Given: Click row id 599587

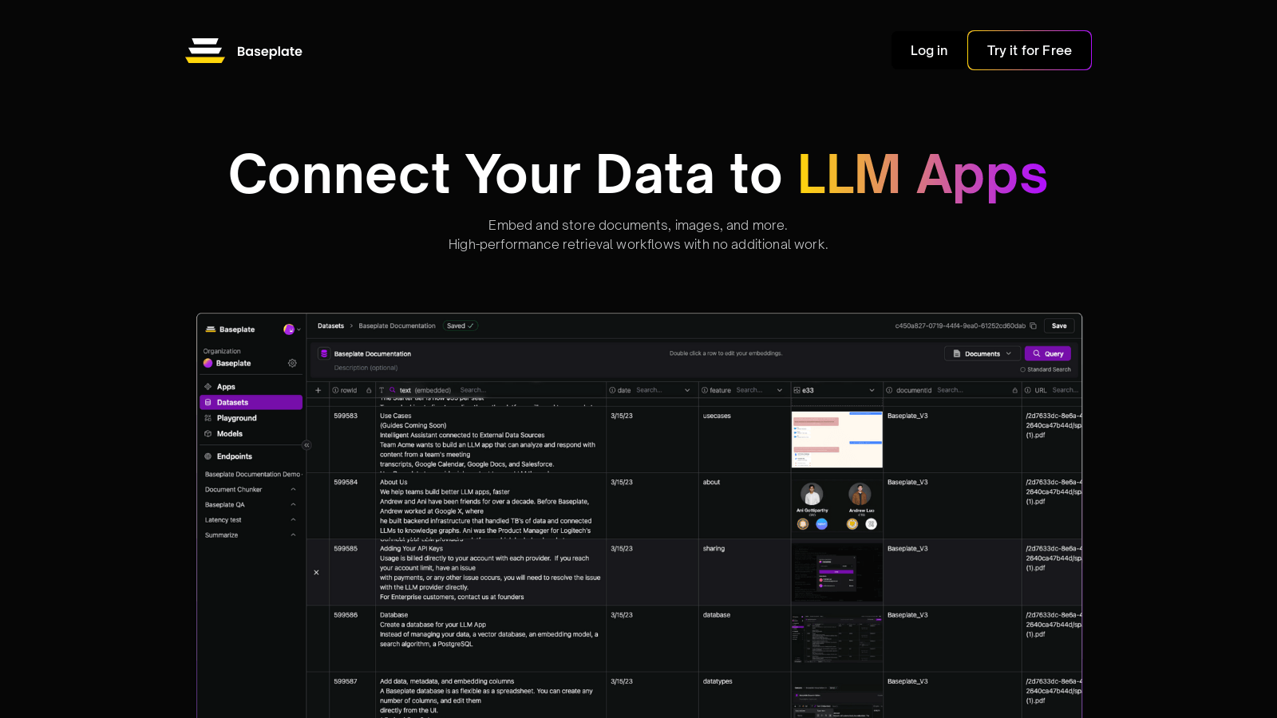Looking at the screenshot, I should tap(346, 681).
